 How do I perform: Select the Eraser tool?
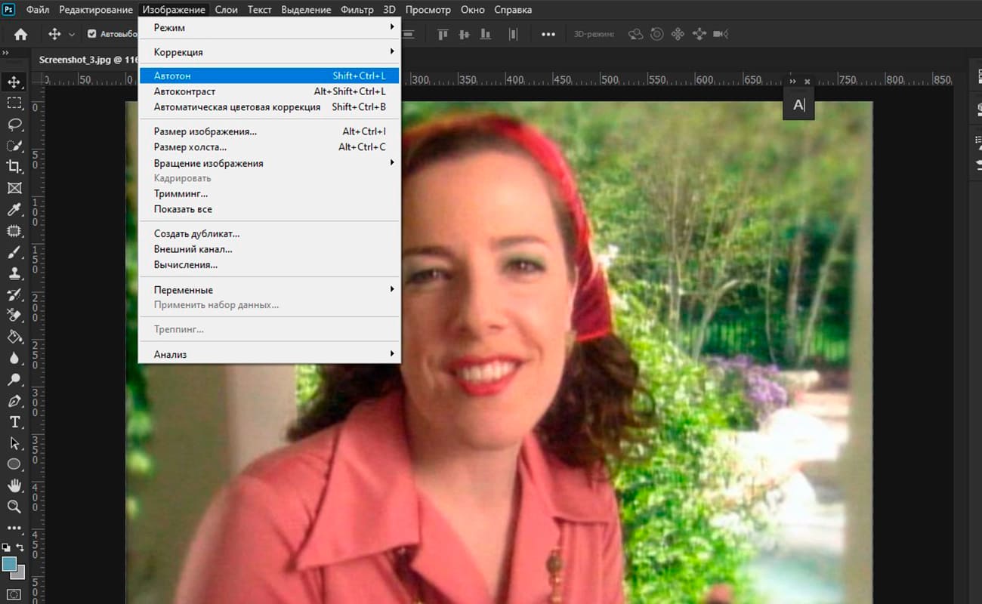pos(14,316)
